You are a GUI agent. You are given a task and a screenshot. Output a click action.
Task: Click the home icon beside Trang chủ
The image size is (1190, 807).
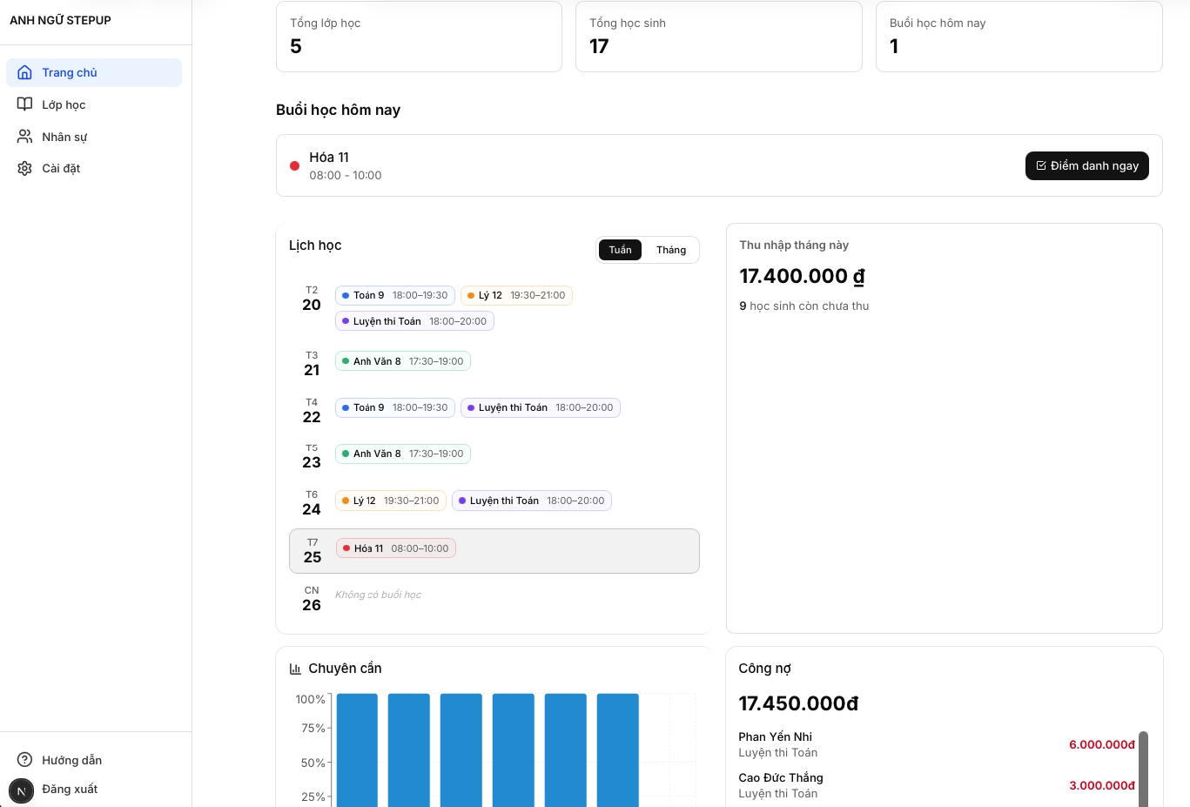coord(25,72)
